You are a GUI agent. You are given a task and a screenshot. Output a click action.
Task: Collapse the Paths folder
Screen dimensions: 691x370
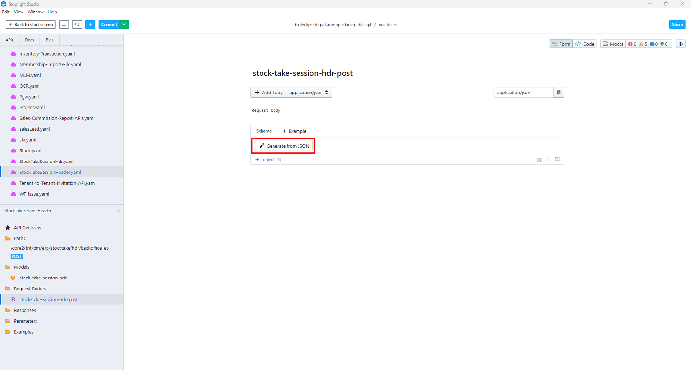[20, 238]
